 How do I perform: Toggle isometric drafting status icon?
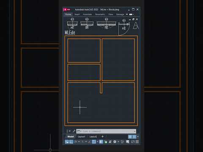tap(89, 142)
